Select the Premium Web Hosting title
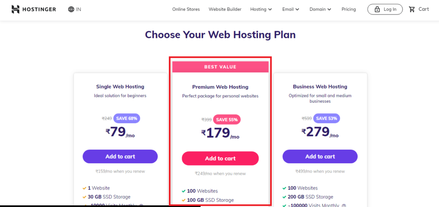The width and height of the screenshot is (439, 207). click(220, 87)
